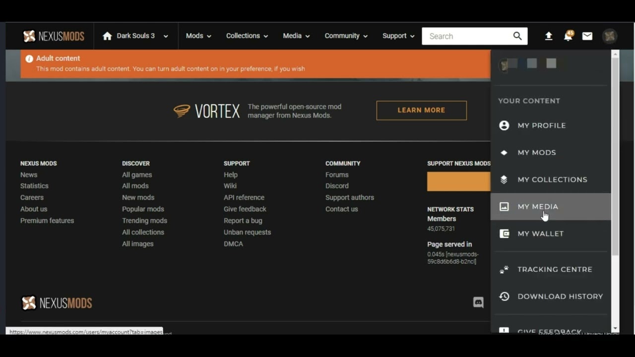Open the Premium features link
The width and height of the screenshot is (635, 357).
pos(47,221)
